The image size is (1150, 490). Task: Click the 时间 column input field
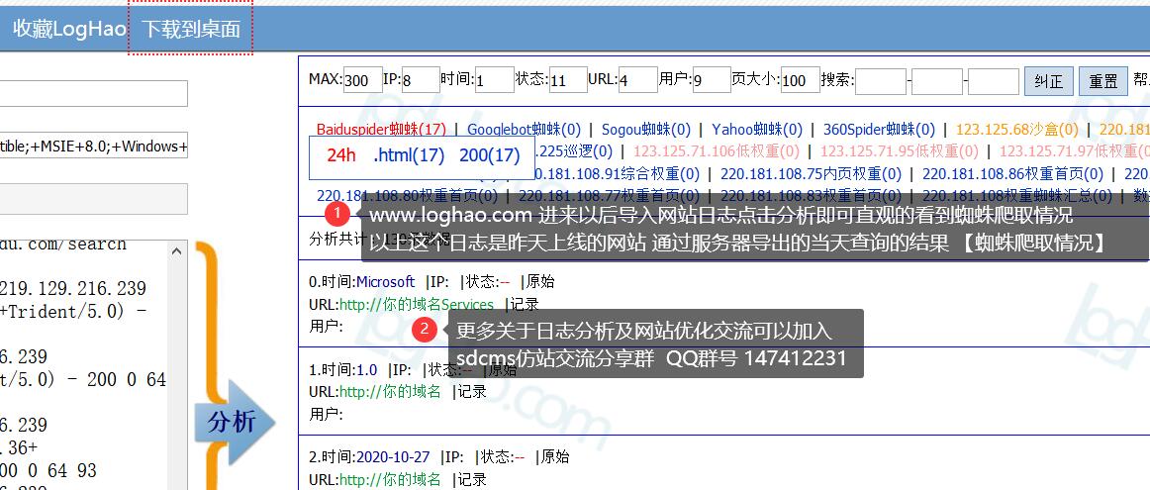coord(494,81)
